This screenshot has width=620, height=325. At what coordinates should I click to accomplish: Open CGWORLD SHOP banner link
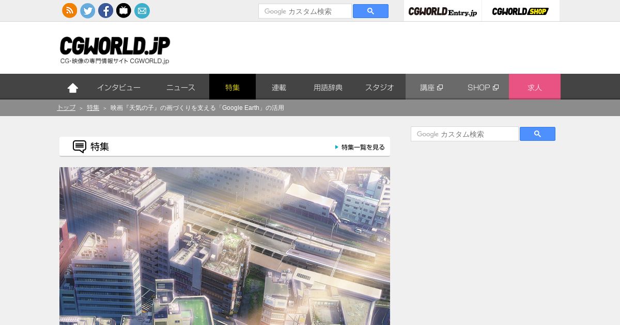pyautogui.click(x=521, y=11)
